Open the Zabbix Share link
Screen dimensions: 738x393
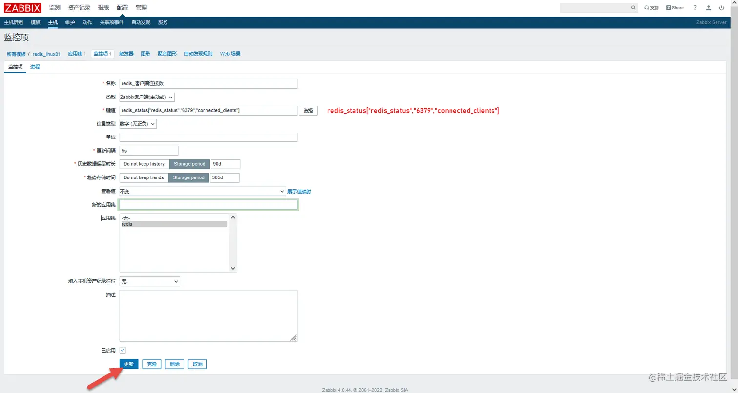675,8
